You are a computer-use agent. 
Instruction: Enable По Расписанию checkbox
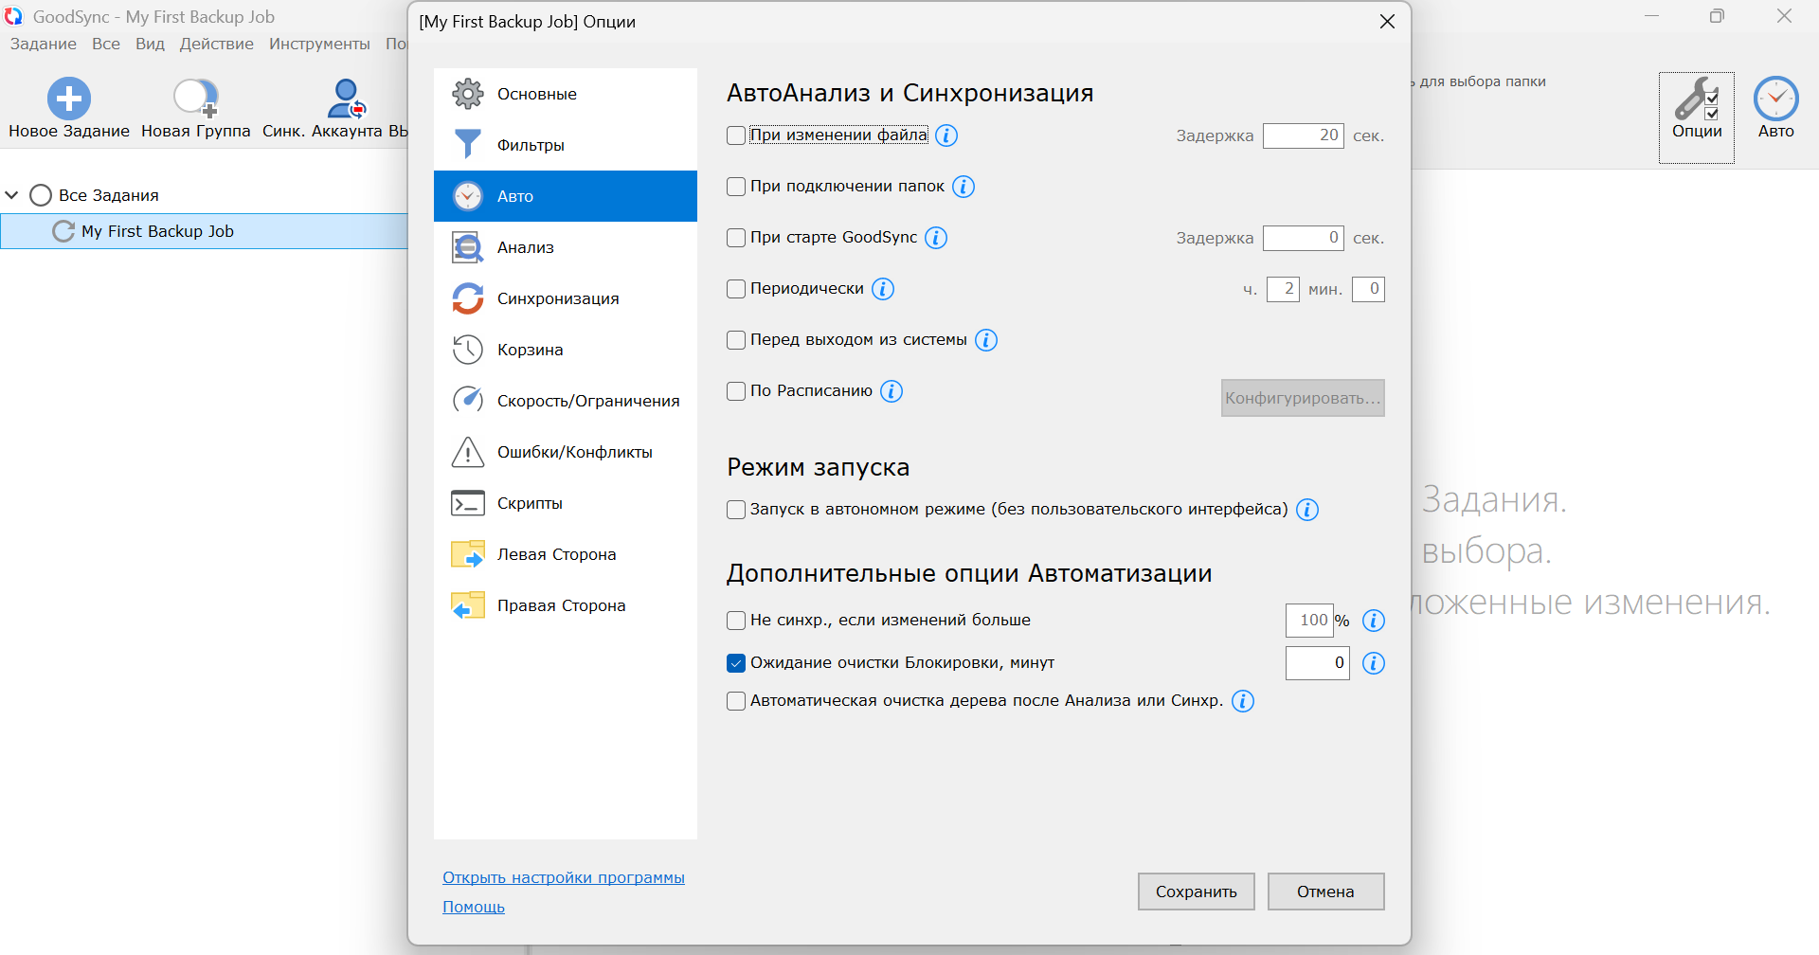[x=736, y=391]
